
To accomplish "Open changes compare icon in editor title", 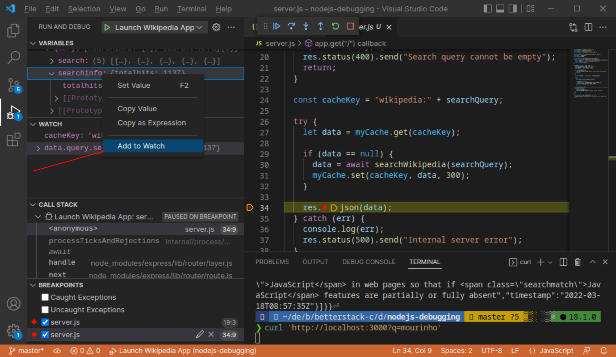I will (x=573, y=27).
